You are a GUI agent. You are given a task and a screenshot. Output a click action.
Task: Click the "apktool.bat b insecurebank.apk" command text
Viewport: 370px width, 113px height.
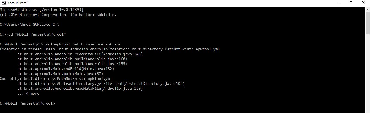pos(88,44)
